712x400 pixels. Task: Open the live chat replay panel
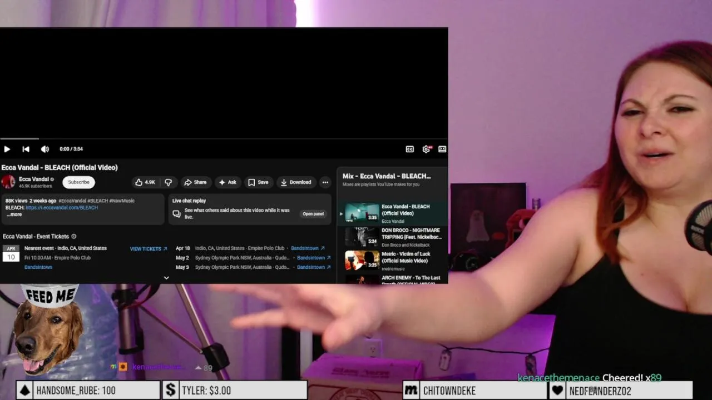[313, 214]
